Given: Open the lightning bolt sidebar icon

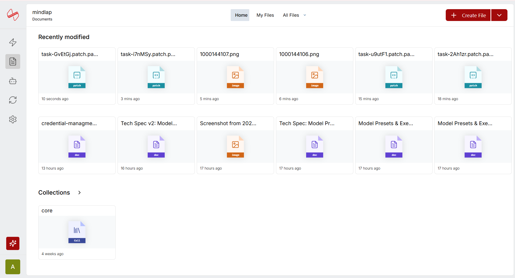Looking at the screenshot, I should 13,42.
